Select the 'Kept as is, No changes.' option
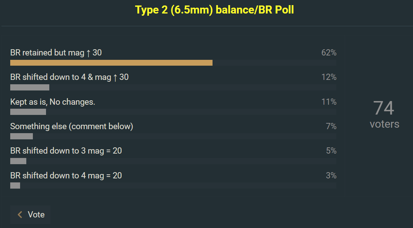The image size is (413, 228). pos(53,102)
